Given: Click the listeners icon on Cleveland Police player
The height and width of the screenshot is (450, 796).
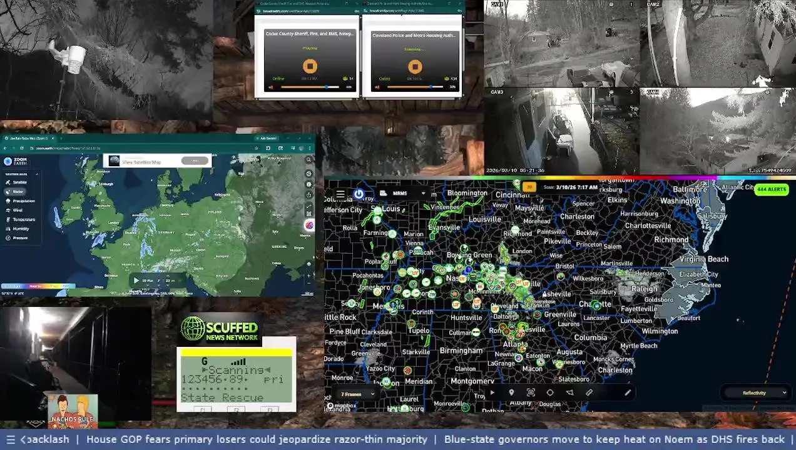Looking at the screenshot, I should 446,79.
